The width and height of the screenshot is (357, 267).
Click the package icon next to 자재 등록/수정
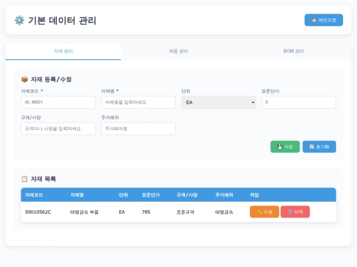[24, 79]
